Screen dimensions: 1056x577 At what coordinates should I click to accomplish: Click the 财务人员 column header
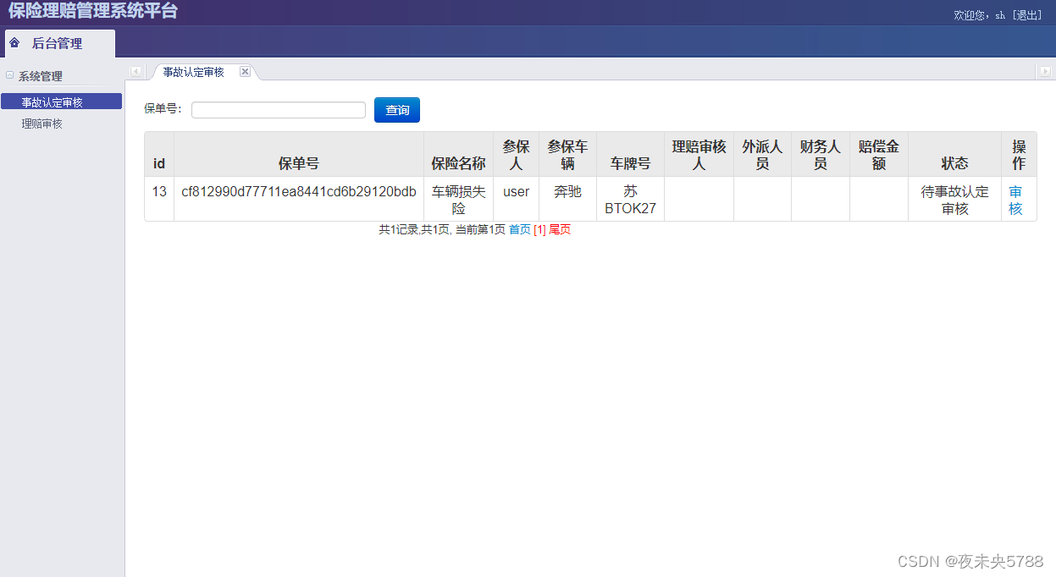tap(821, 154)
